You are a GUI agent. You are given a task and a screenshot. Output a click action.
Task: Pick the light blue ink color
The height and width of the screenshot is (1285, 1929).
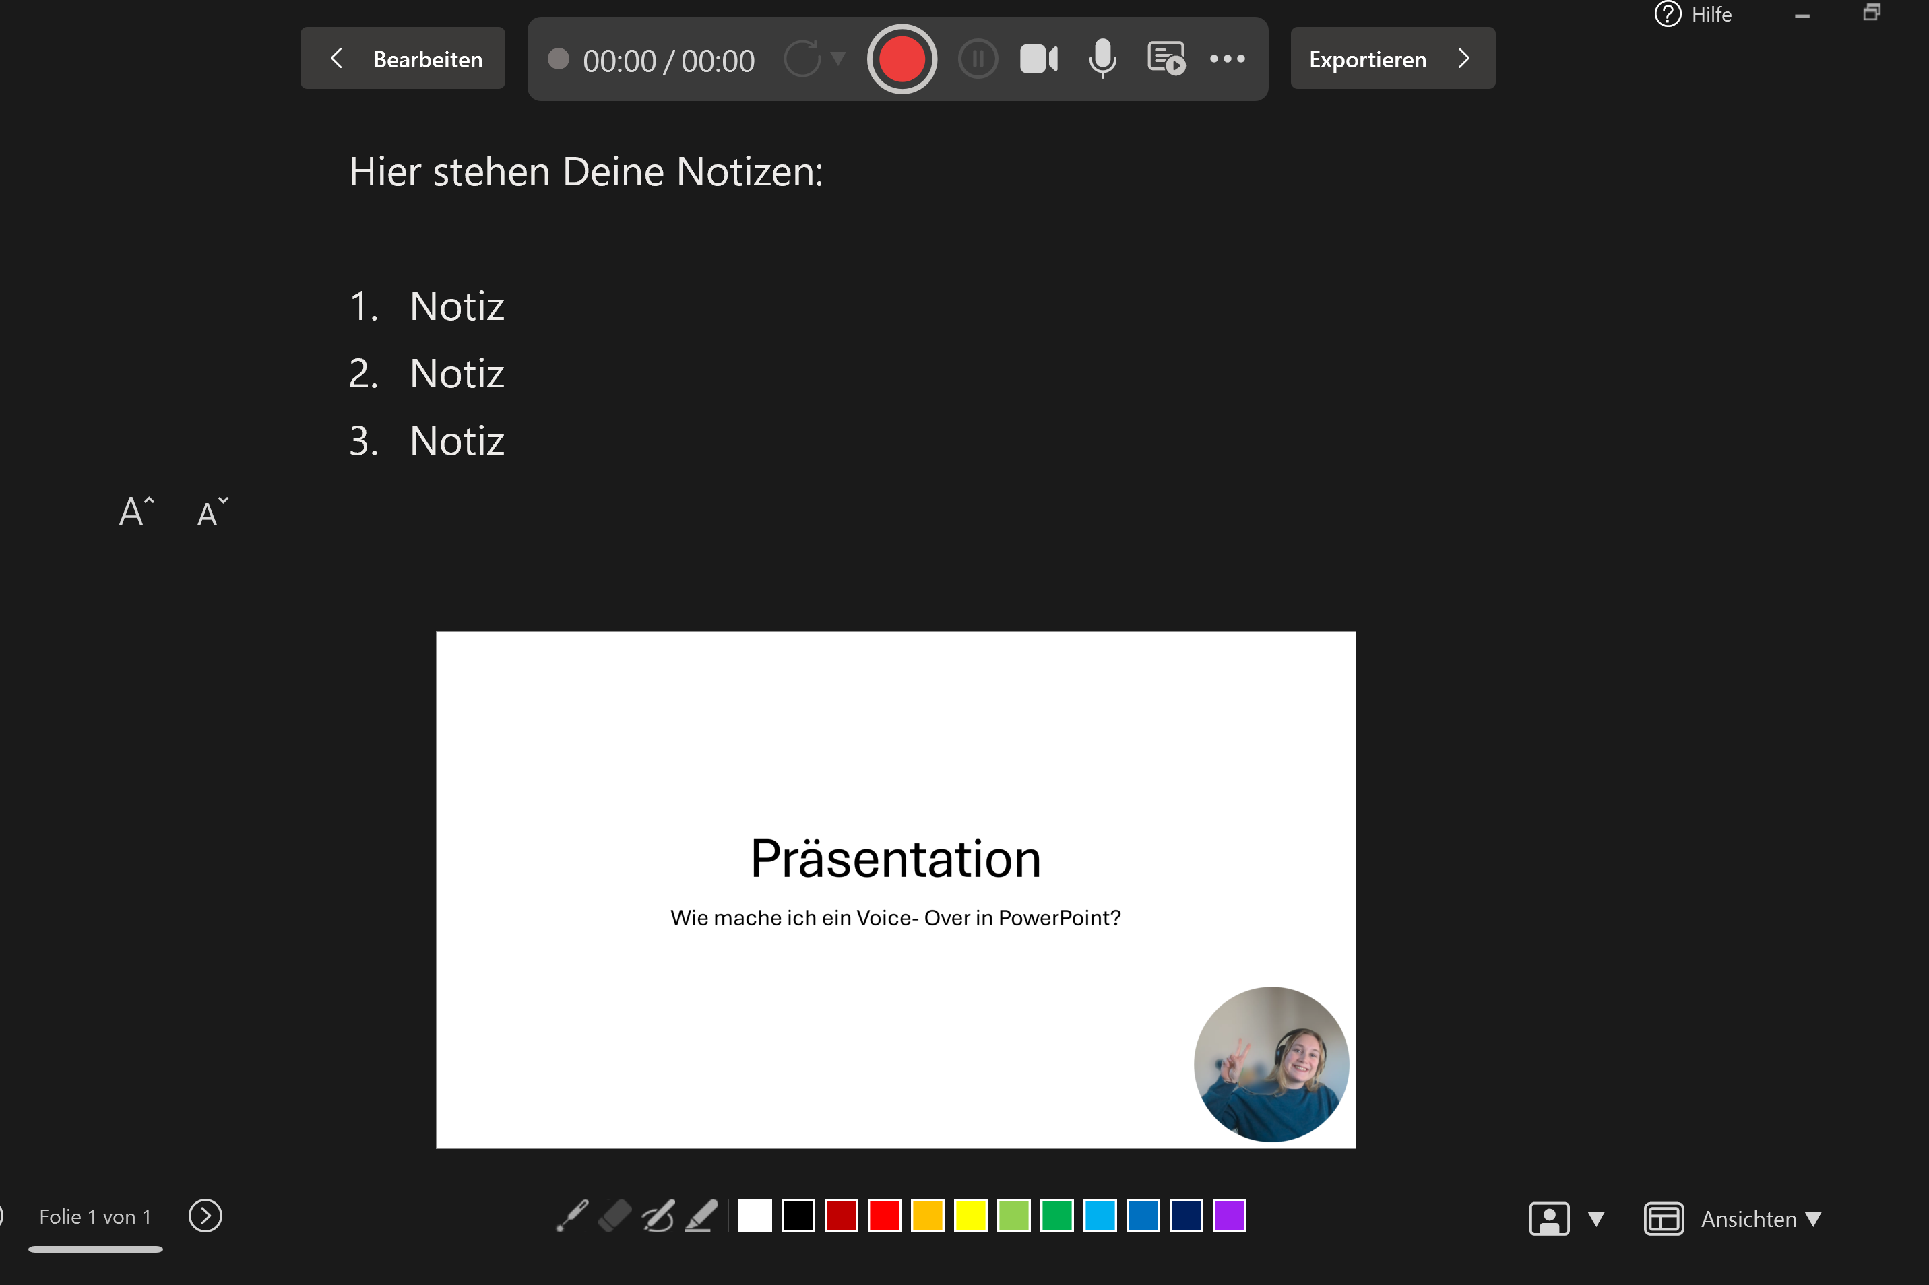pos(1100,1216)
